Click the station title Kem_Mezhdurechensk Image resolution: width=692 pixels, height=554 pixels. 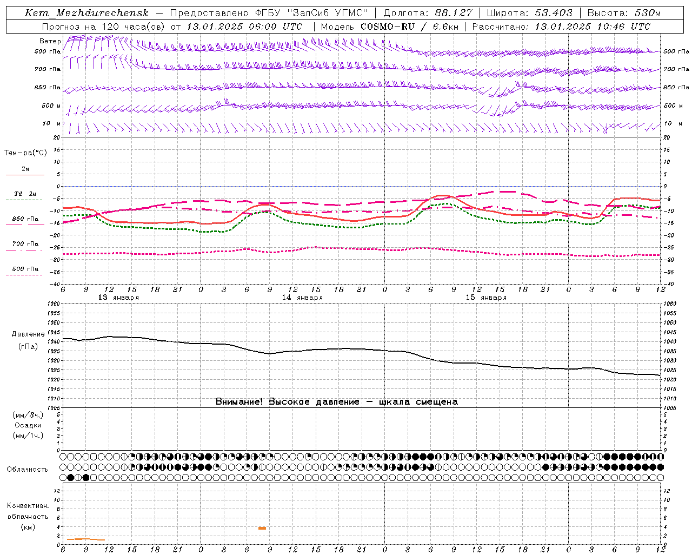[86, 13]
